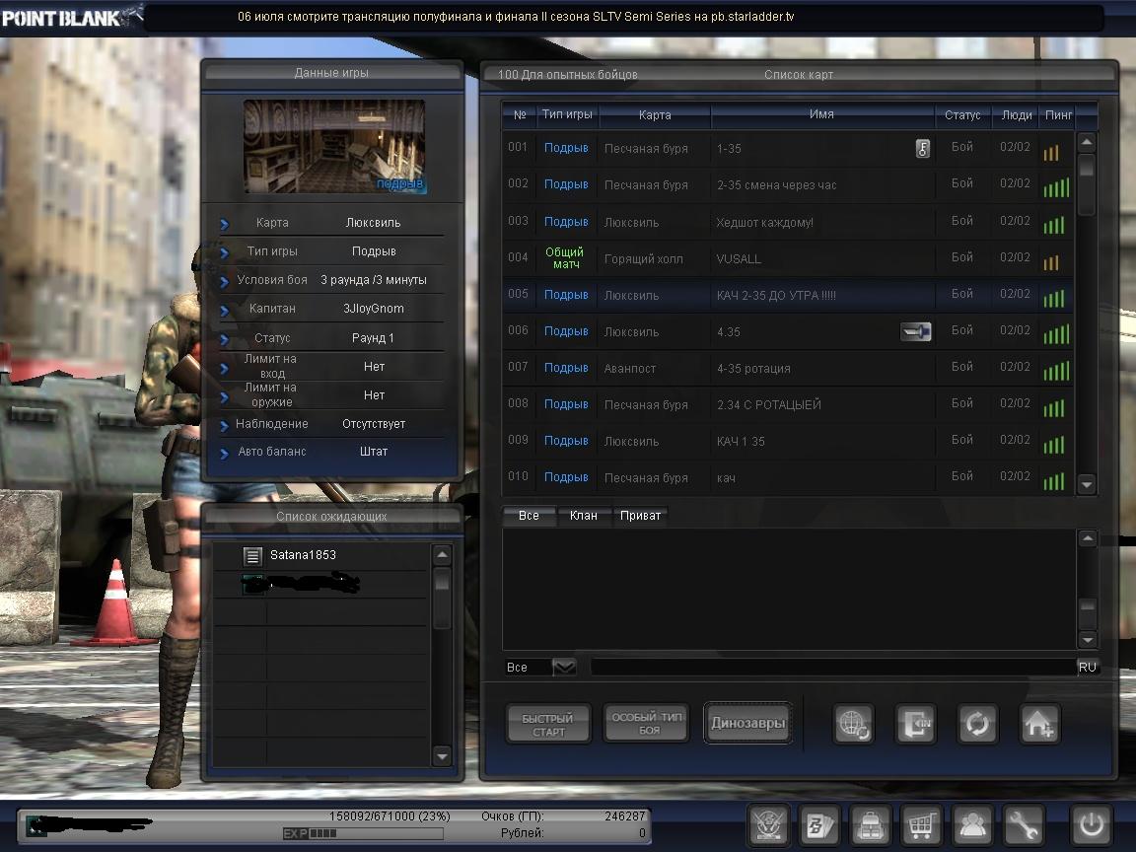This screenshot has height=852, width=1136.
Task: Open settings with the wrench icon
Action: coord(1024,823)
